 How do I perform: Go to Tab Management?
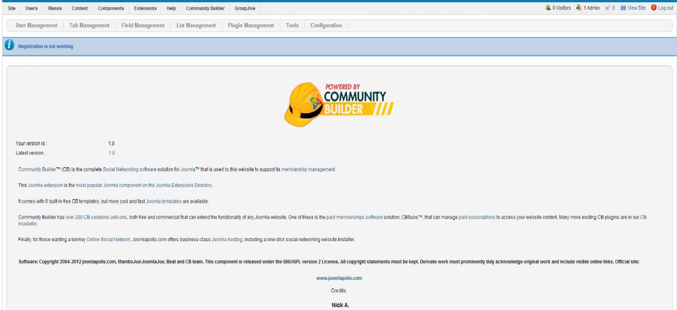[x=89, y=25]
